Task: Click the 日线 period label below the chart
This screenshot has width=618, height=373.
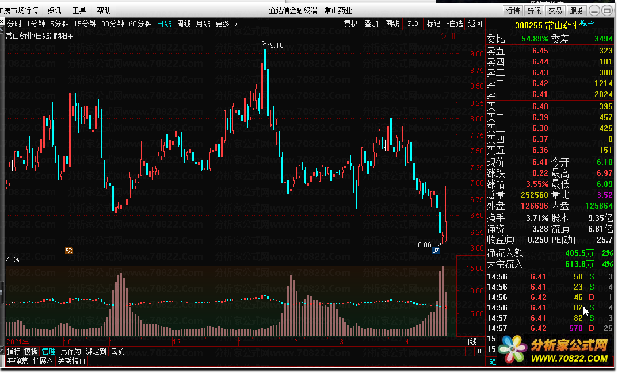Action: [470, 341]
